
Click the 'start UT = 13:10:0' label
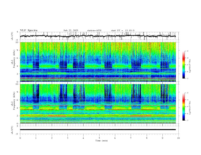pos(123,30)
